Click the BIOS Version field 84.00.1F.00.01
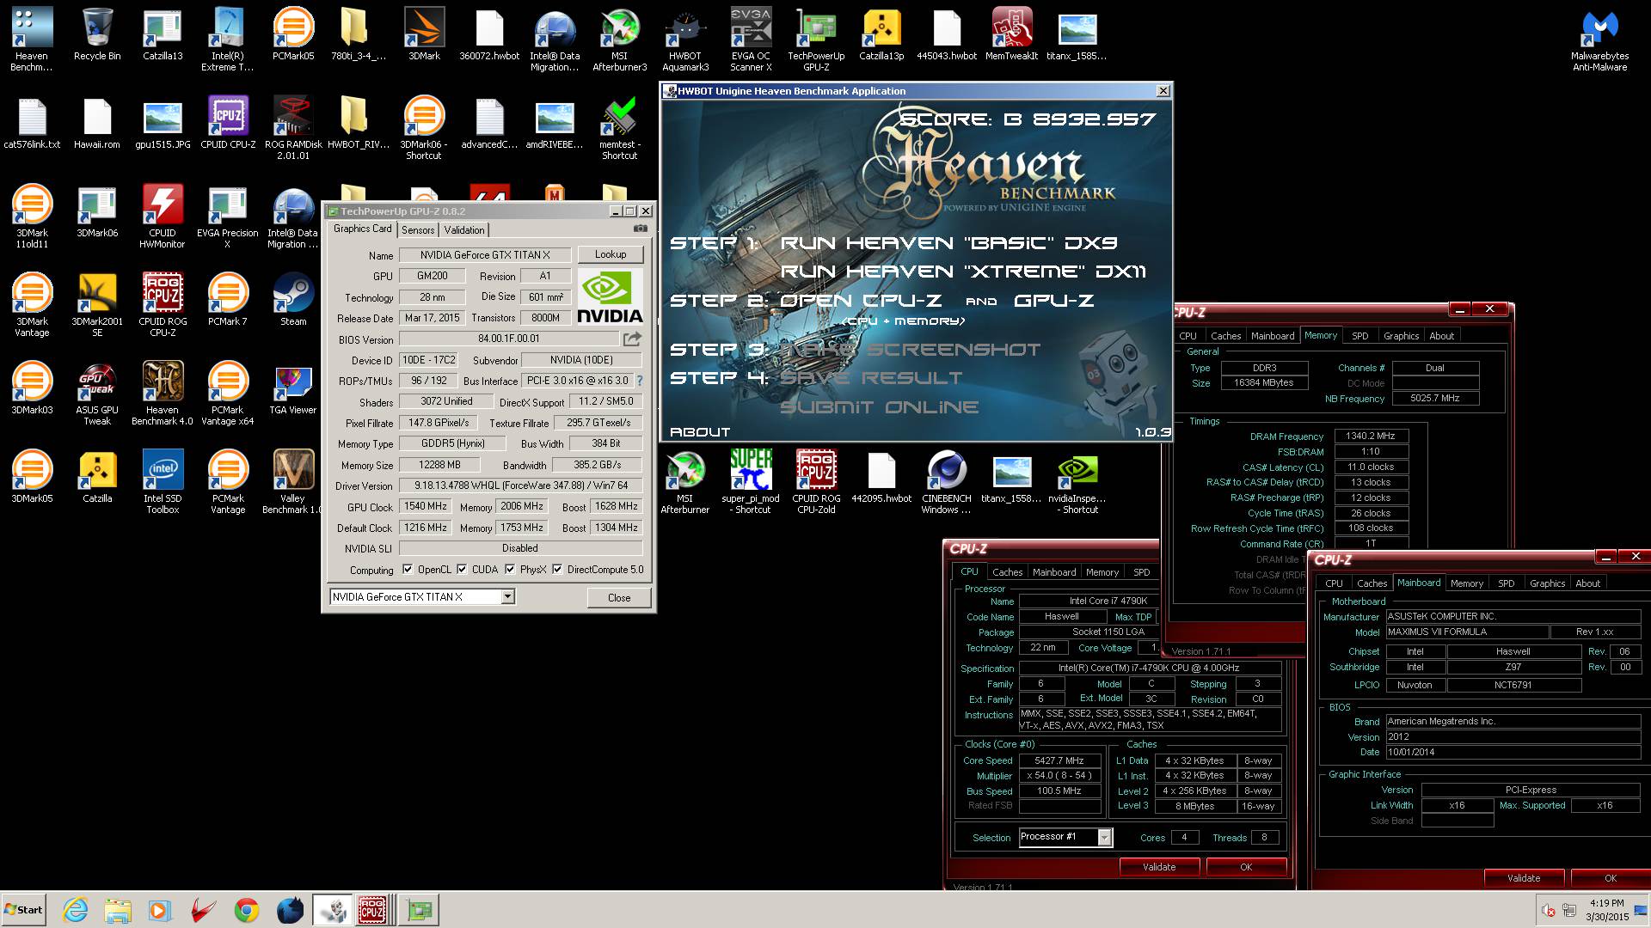 [509, 339]
